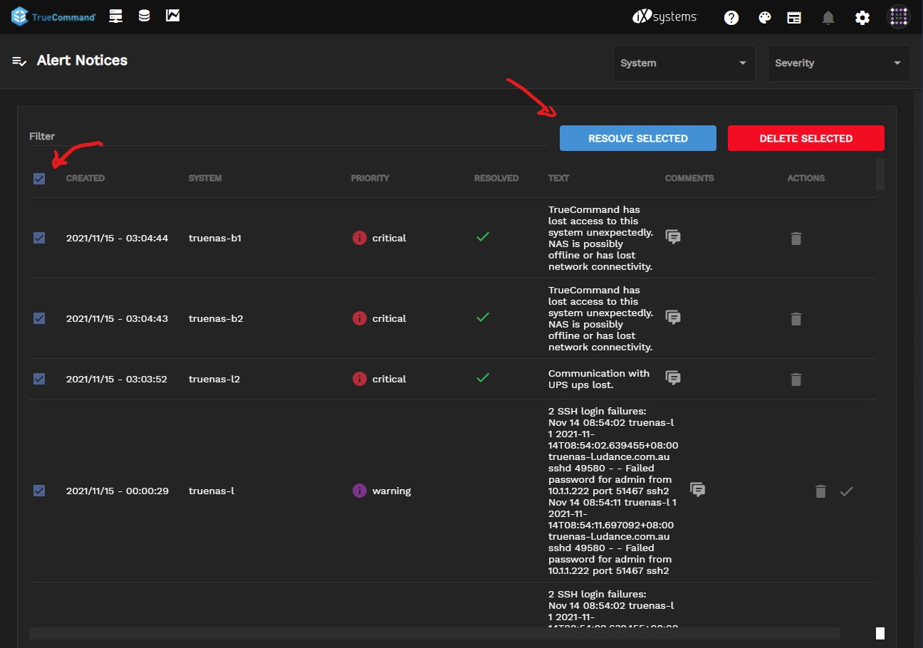Viewport: 923px width, 648px height.
Task: Click the 2021/11/15 - 00:00:29 timestamp
Action: coord(118,491)
